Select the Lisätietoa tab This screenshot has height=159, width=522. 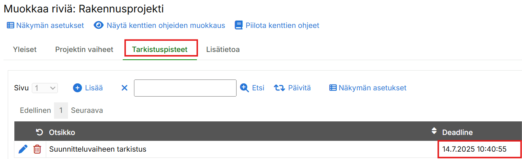[223, 50]
